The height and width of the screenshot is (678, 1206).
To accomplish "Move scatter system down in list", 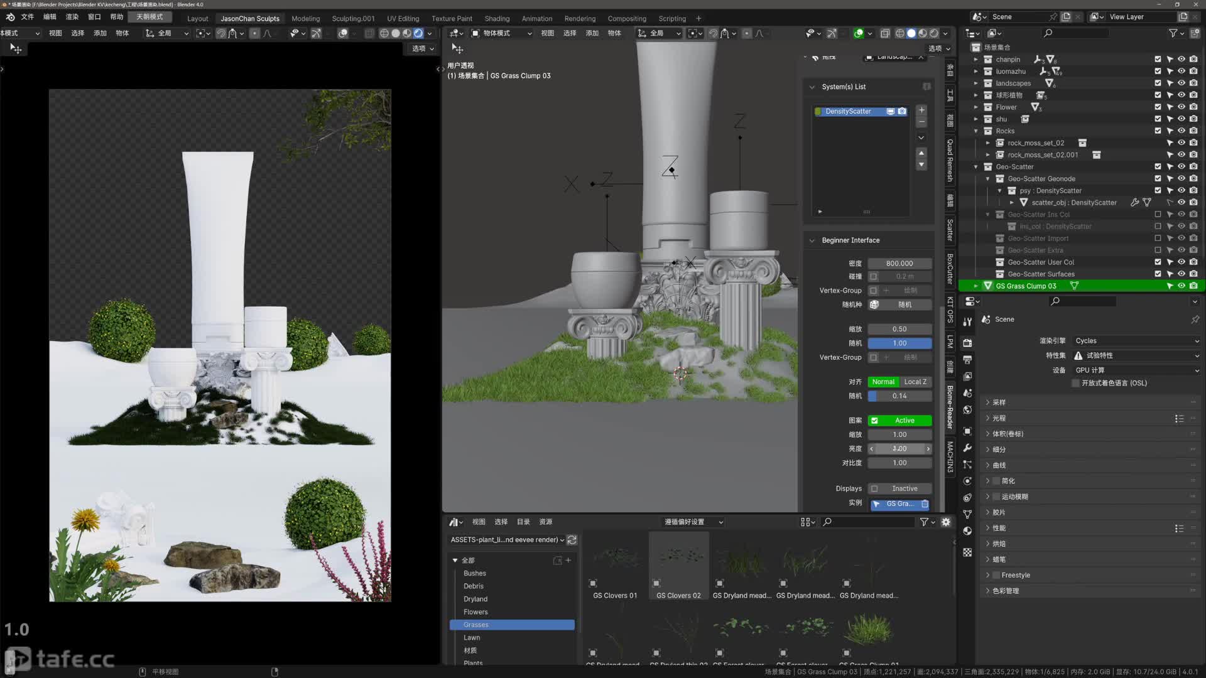I will [x=921, y=164].
